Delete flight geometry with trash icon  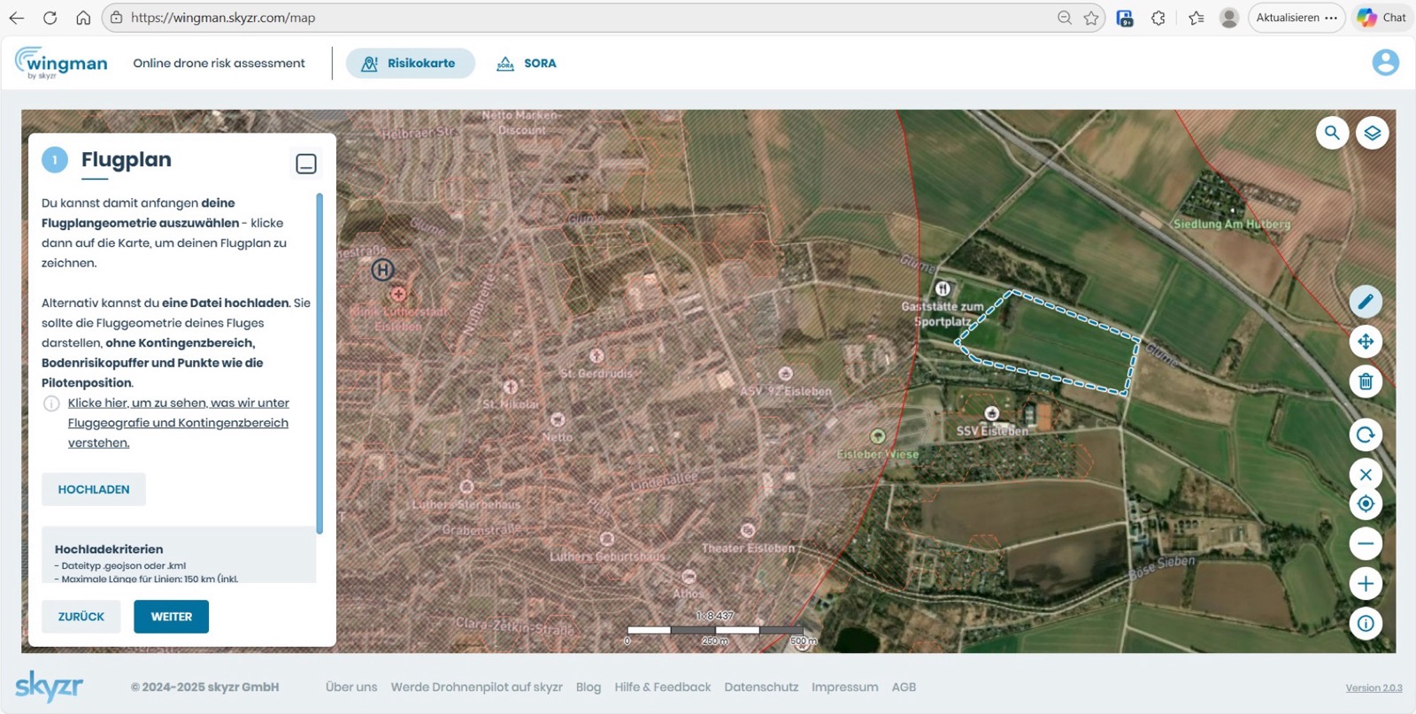pyautogui.click(x=1366, y=381)
